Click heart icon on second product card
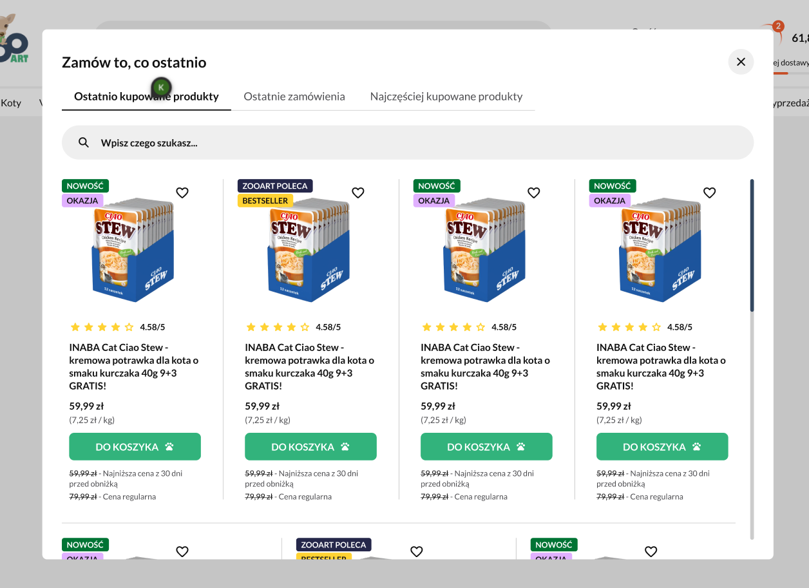809x588 pixels. click(x=358, y=193)
